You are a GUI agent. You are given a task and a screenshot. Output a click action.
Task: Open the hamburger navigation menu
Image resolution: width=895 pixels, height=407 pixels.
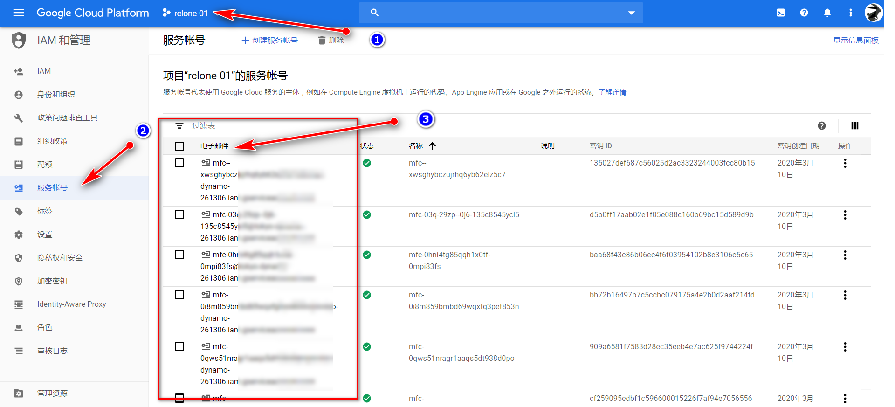pyautogui.click(x=19, y=13)
